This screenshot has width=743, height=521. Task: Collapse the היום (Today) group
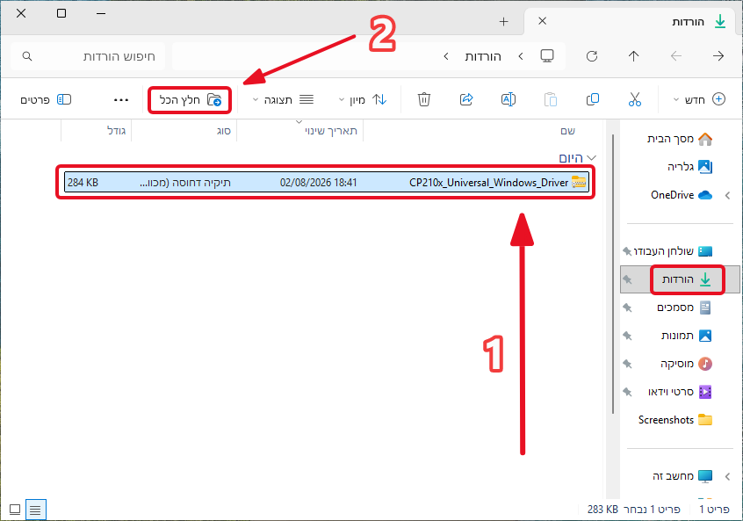pyautogui.click(x=591, y=158)
